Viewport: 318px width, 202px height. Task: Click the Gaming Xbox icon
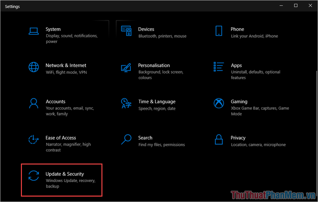(x=219, y=103)
